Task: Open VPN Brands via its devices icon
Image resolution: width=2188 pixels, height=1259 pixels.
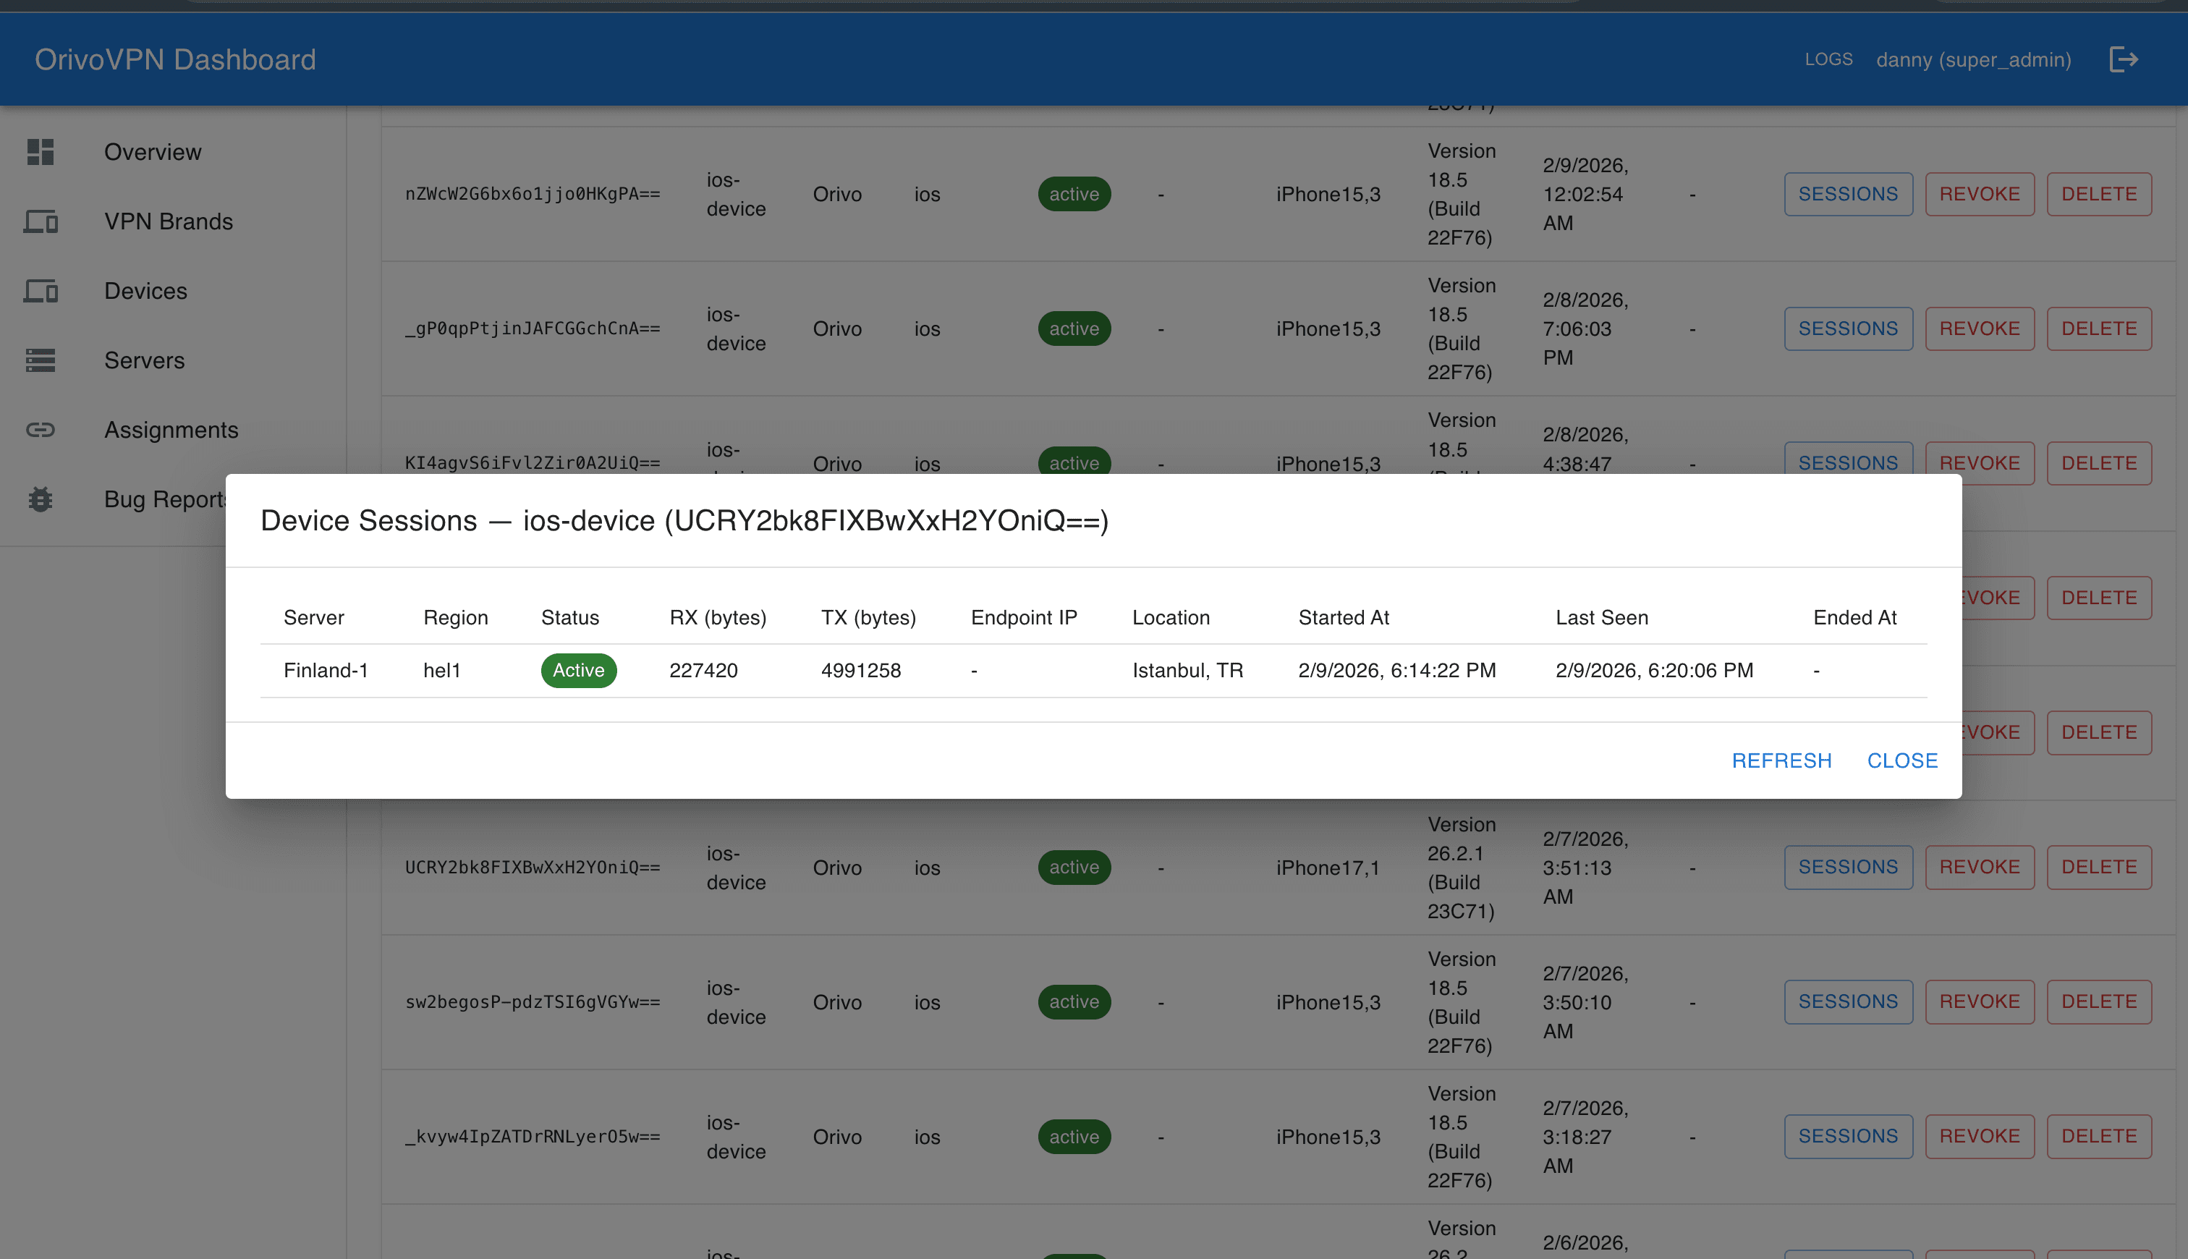Action: click(40, 222)
